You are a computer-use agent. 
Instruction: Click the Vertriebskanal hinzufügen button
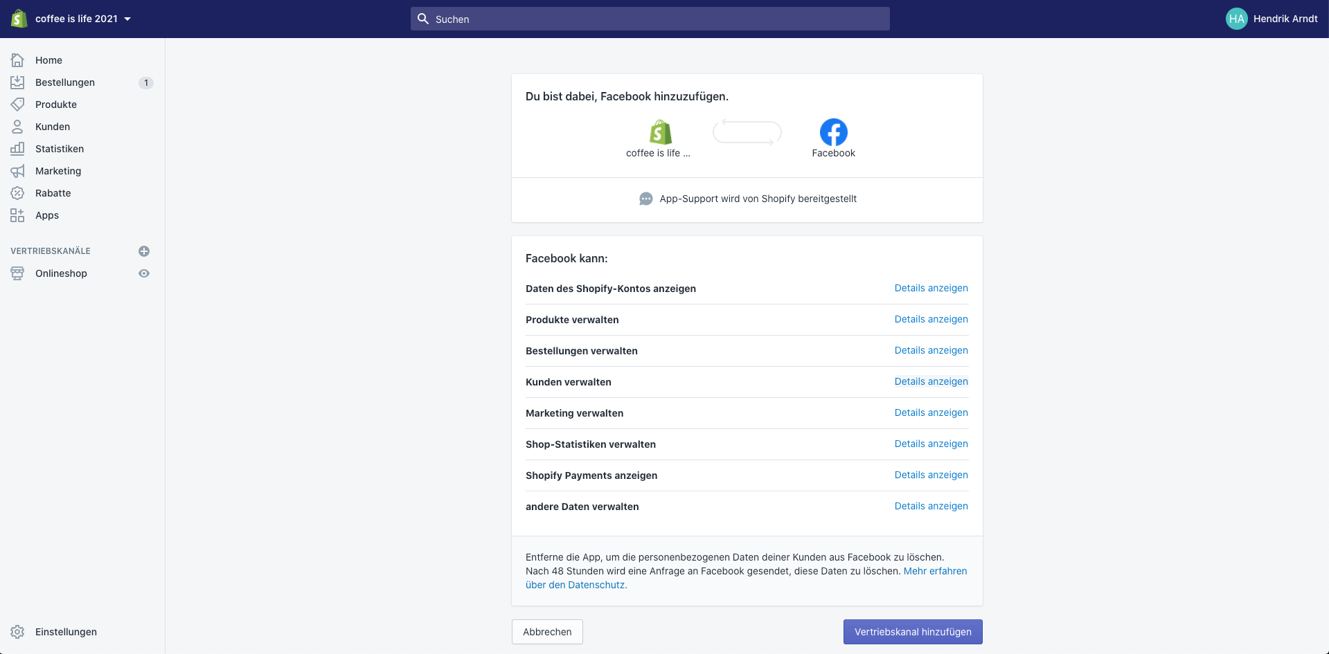coord(912,631)
